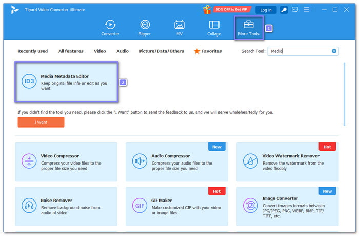Click the Tipard app logo icon
The width and height of the screenshot is (359, 236).
coord(15,10)
